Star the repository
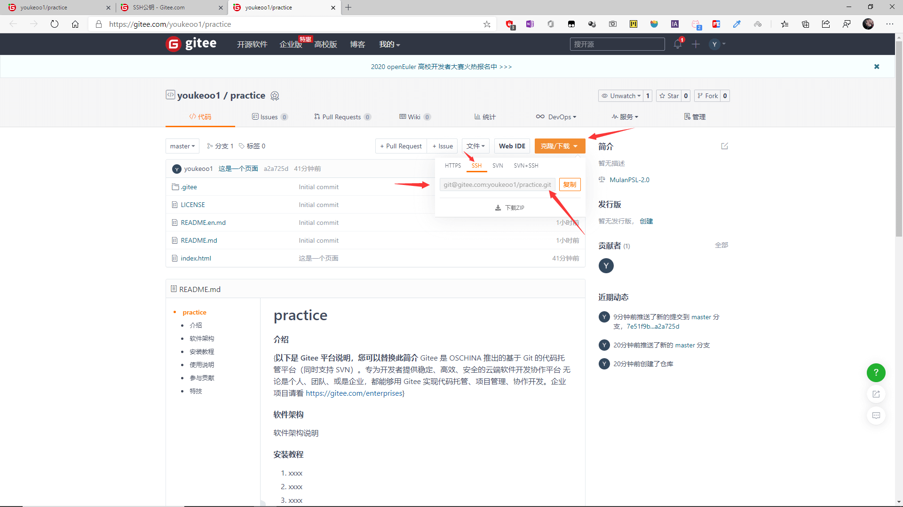The width and height of the screenshot is (903, 507). [669, 96]
